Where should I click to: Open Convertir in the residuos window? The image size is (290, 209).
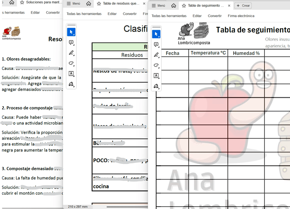130,14
